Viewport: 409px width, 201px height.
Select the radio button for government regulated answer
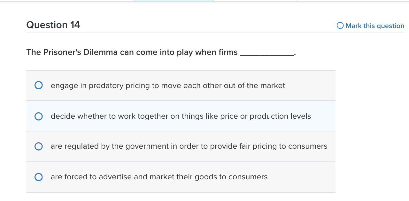39,146
